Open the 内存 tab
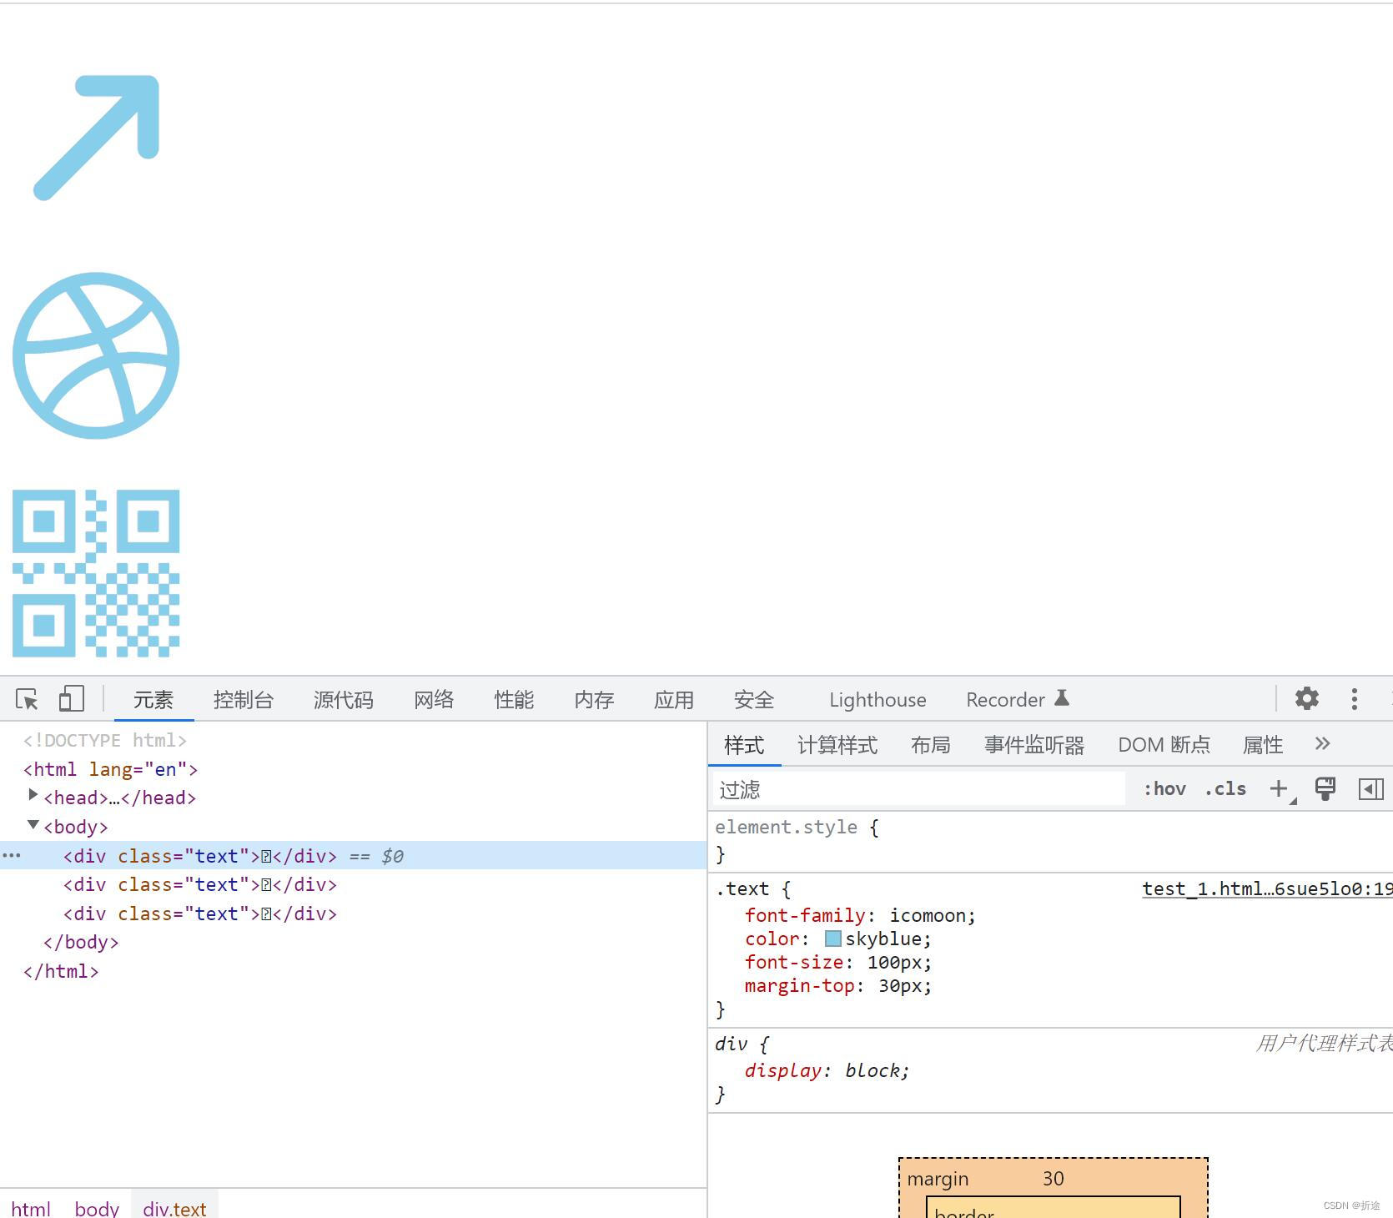The image size is (1393, 1218). pyautogui.click(x=594, y=700)
